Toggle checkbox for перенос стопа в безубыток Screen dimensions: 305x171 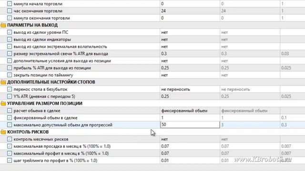10,89
